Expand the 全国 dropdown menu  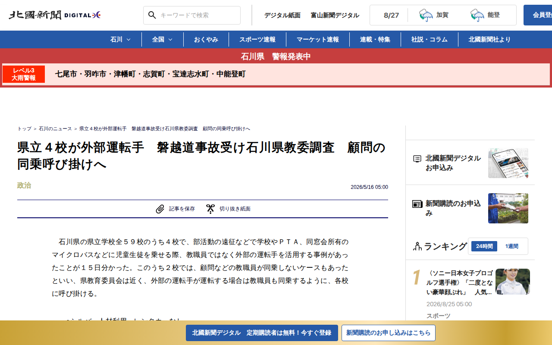(x=163, y=39)
